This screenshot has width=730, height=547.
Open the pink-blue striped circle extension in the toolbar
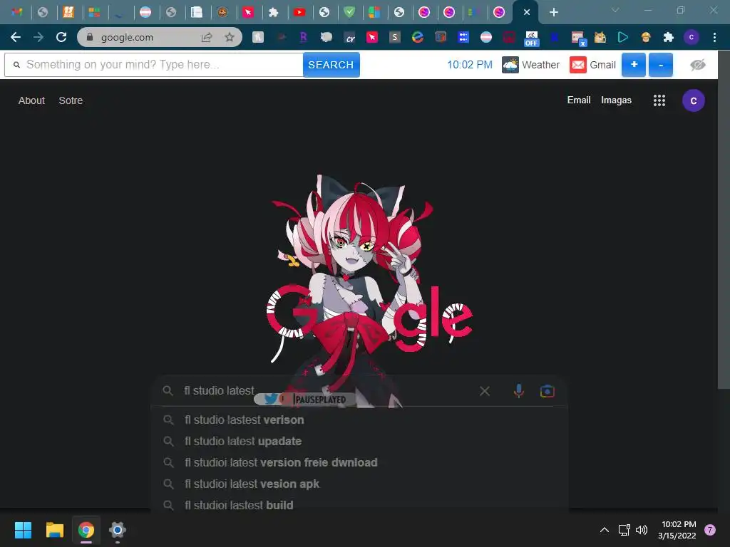pos(486,37)
